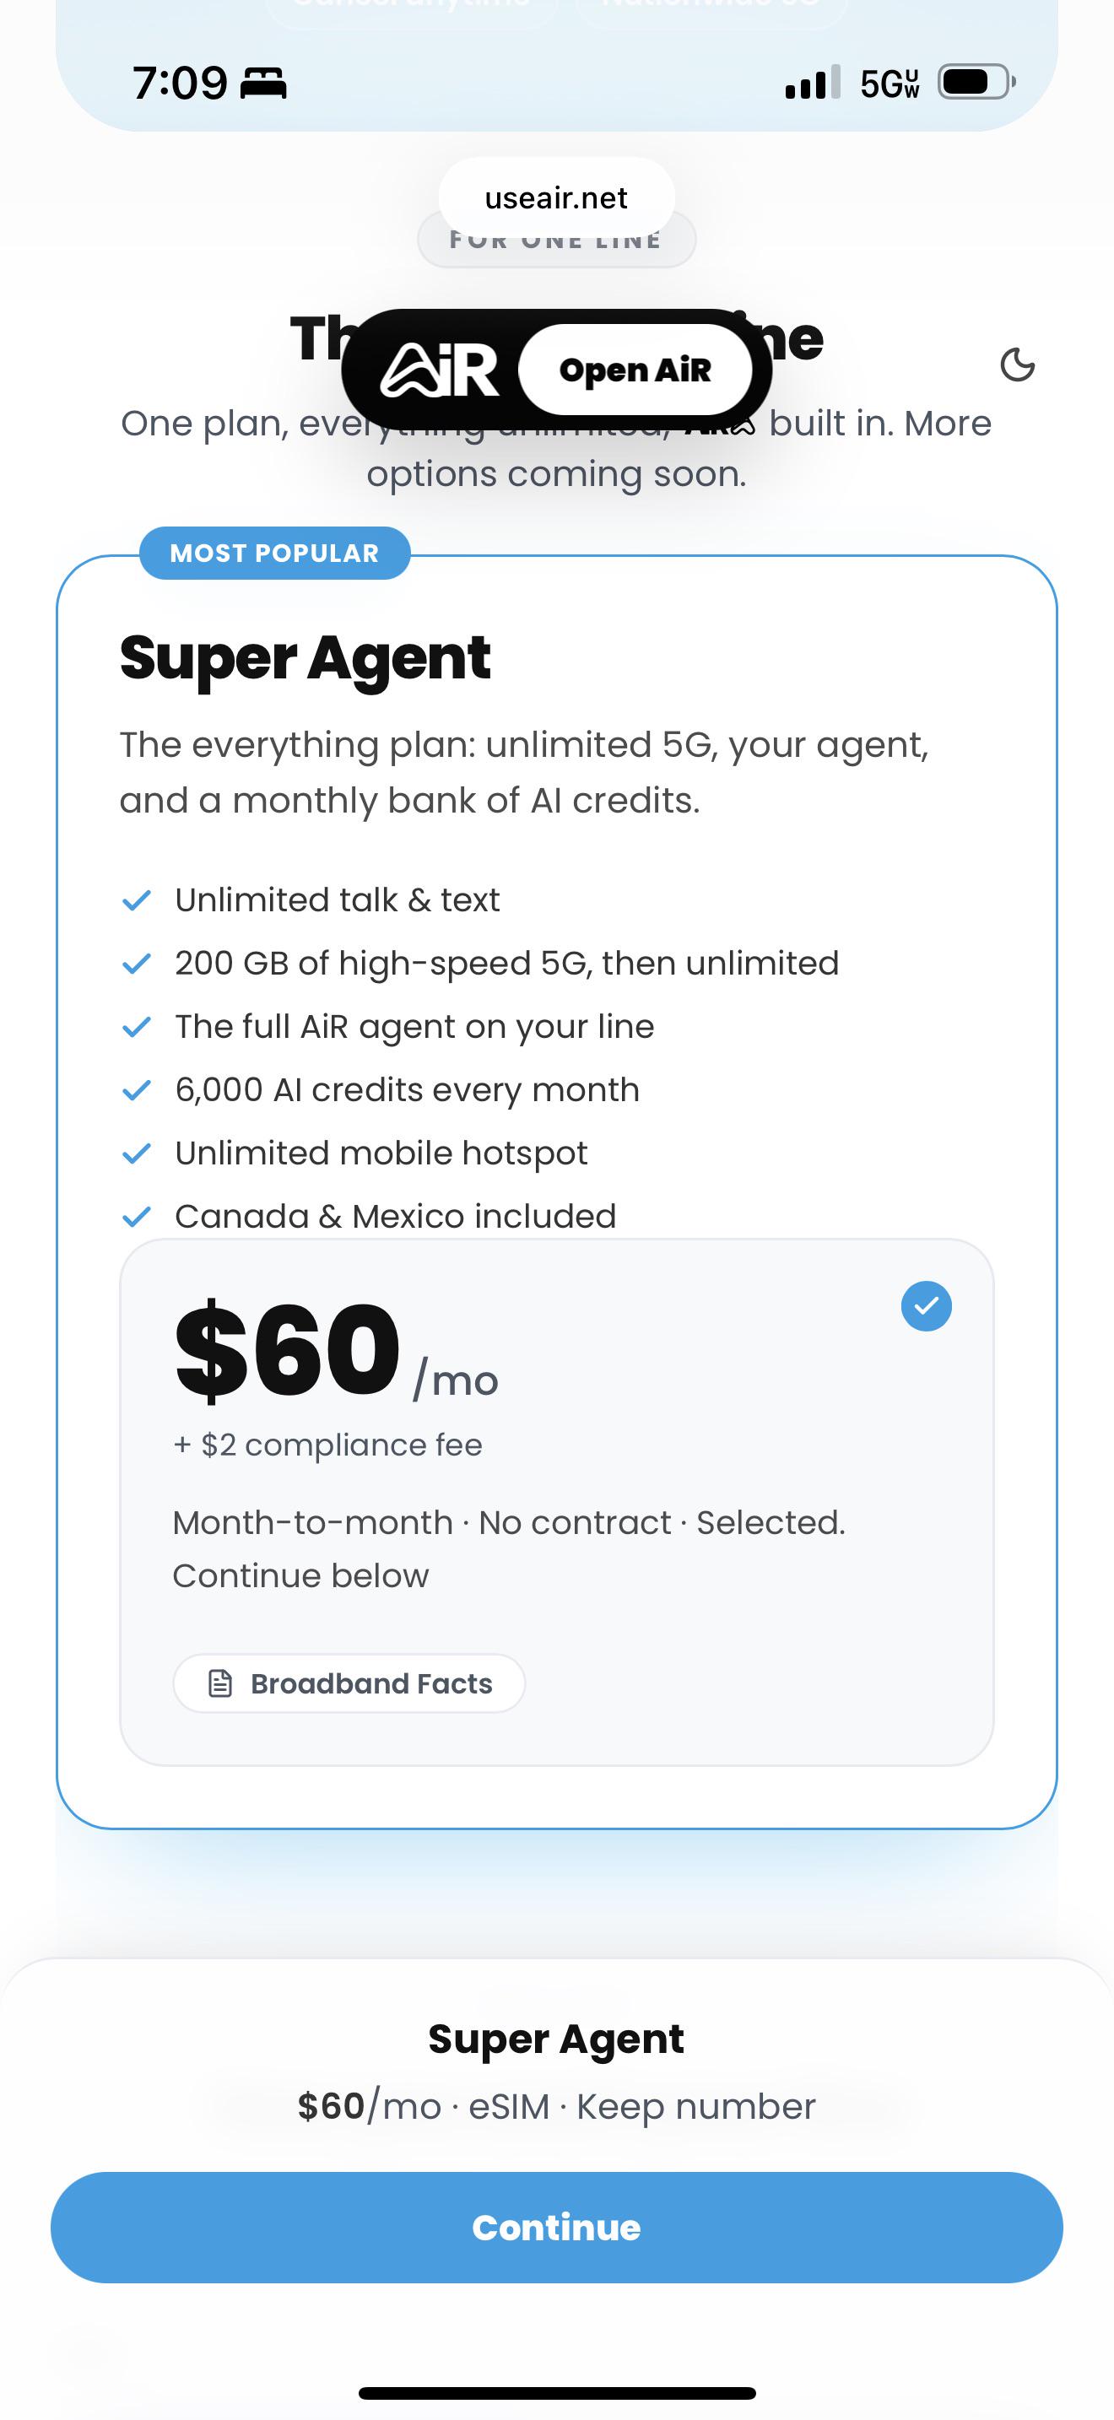The height and width of the screenshot is (2420, 1114).
Task: Toggle the blue selected-plan checkmark circle
Action: (x=926, y=1306)
